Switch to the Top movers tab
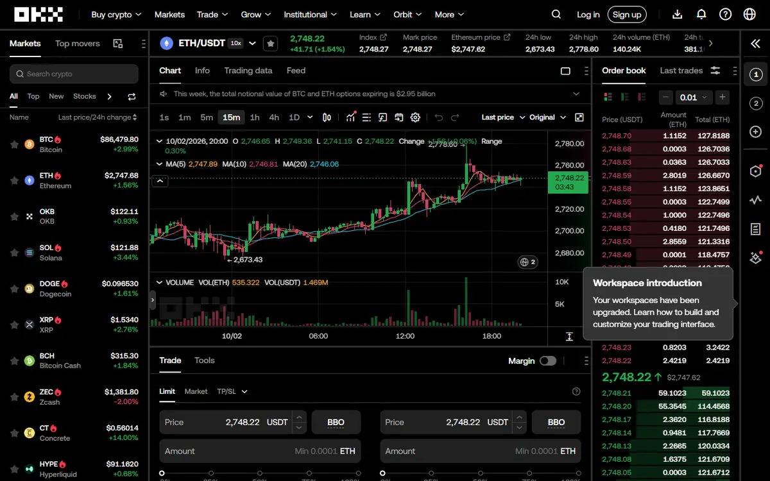 click(x=78, y=44)
